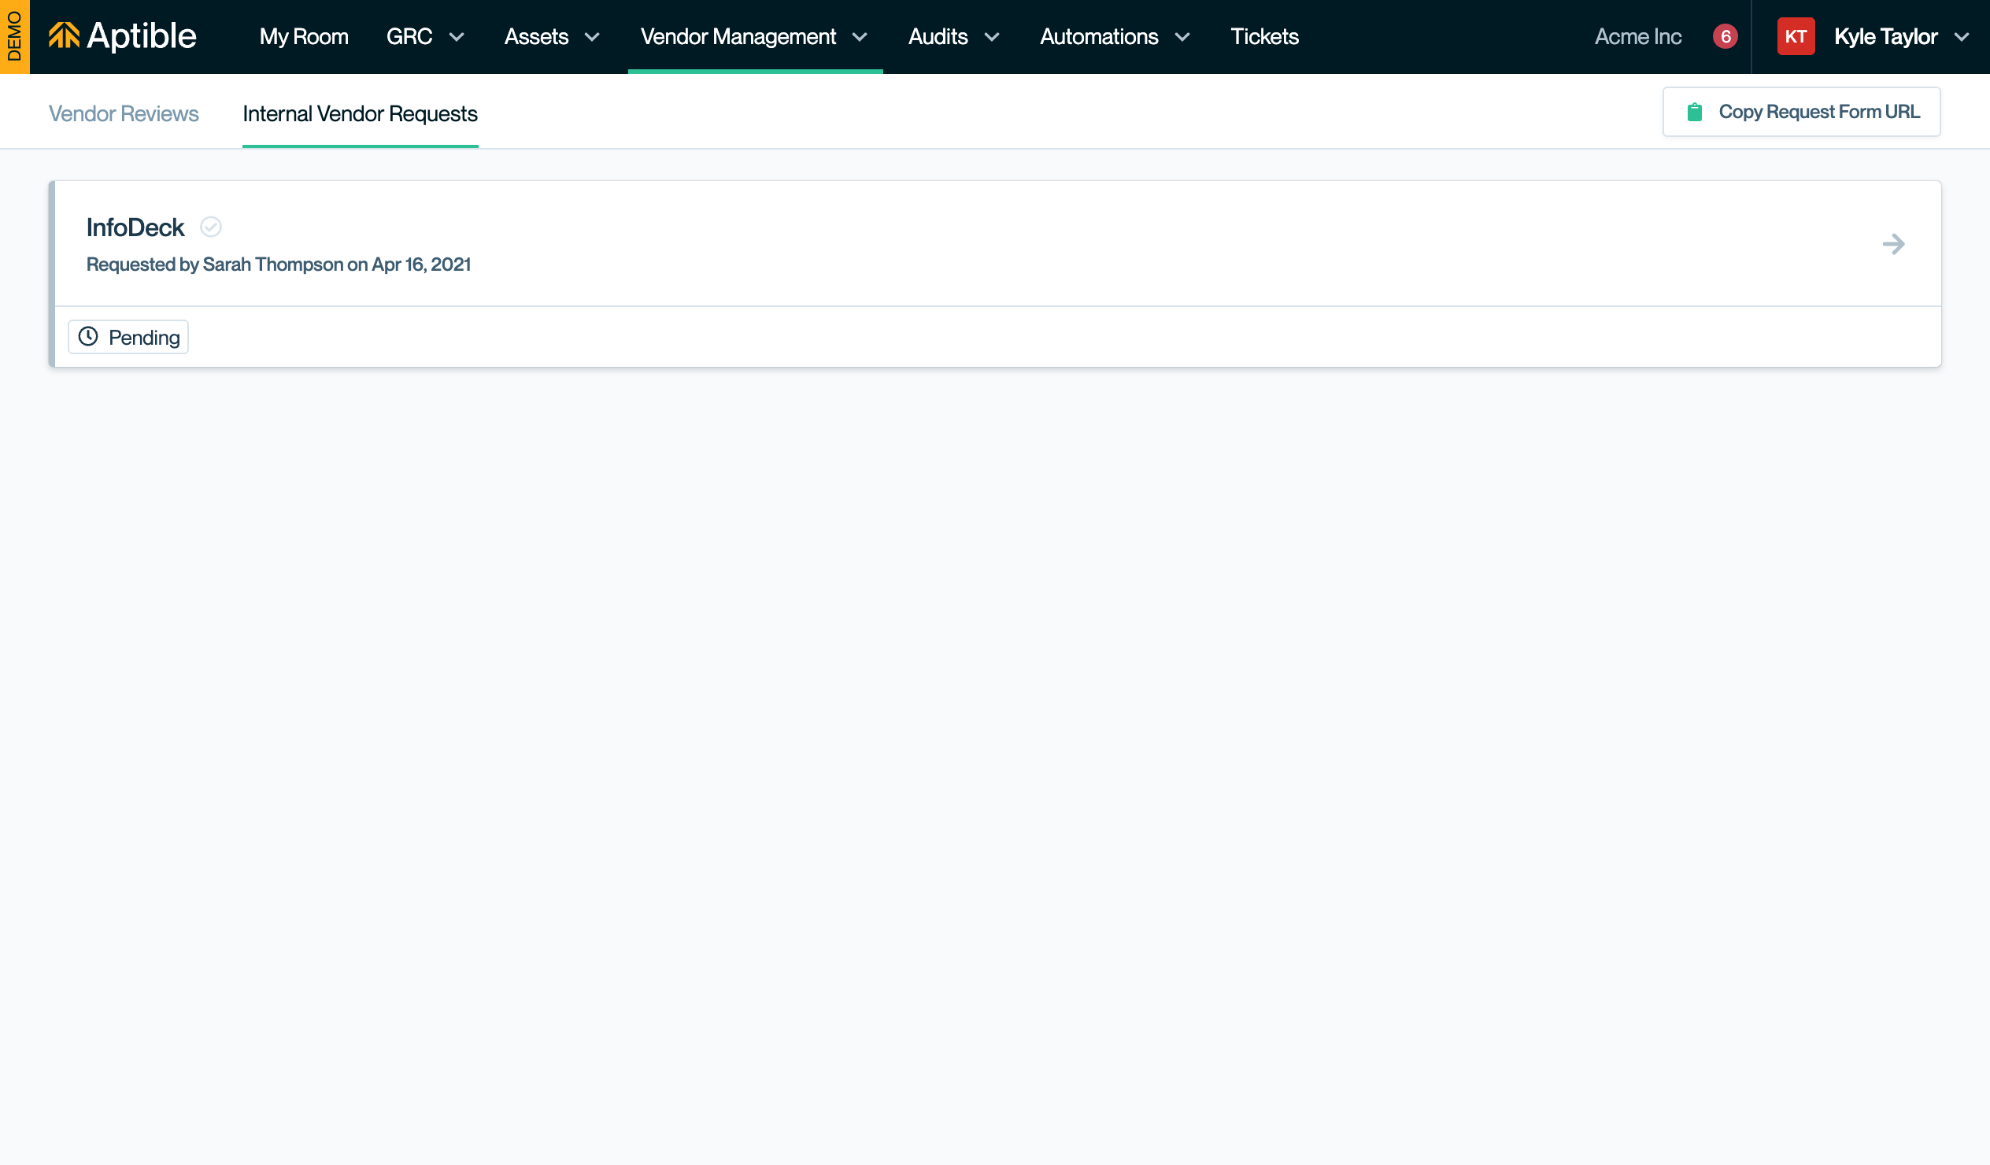
Task: Expand the Audits dropdown menu
Action: pos(953,36)
